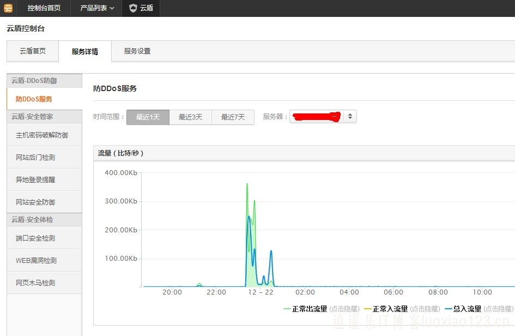Screen dimensions: 515x336
Task: Click 云盾-安全管家 section header
Action: coord(44,116)
